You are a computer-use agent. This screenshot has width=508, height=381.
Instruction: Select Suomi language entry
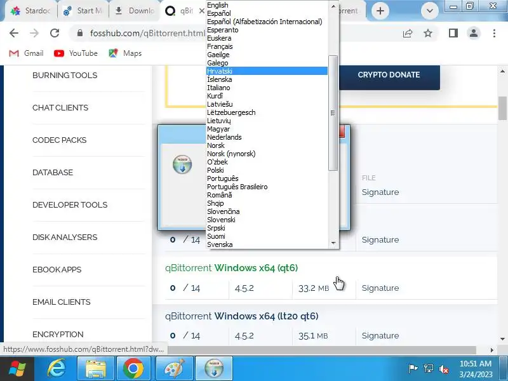coord(267,236)
